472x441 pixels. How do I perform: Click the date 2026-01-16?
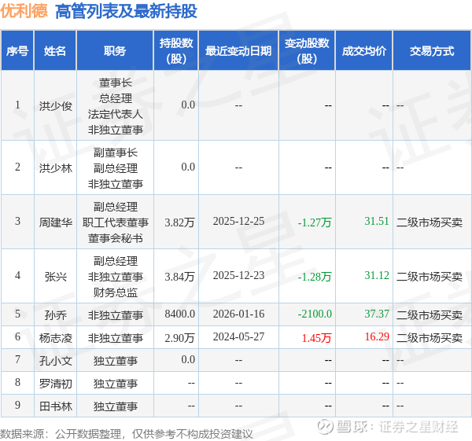(x=238, y=314)
